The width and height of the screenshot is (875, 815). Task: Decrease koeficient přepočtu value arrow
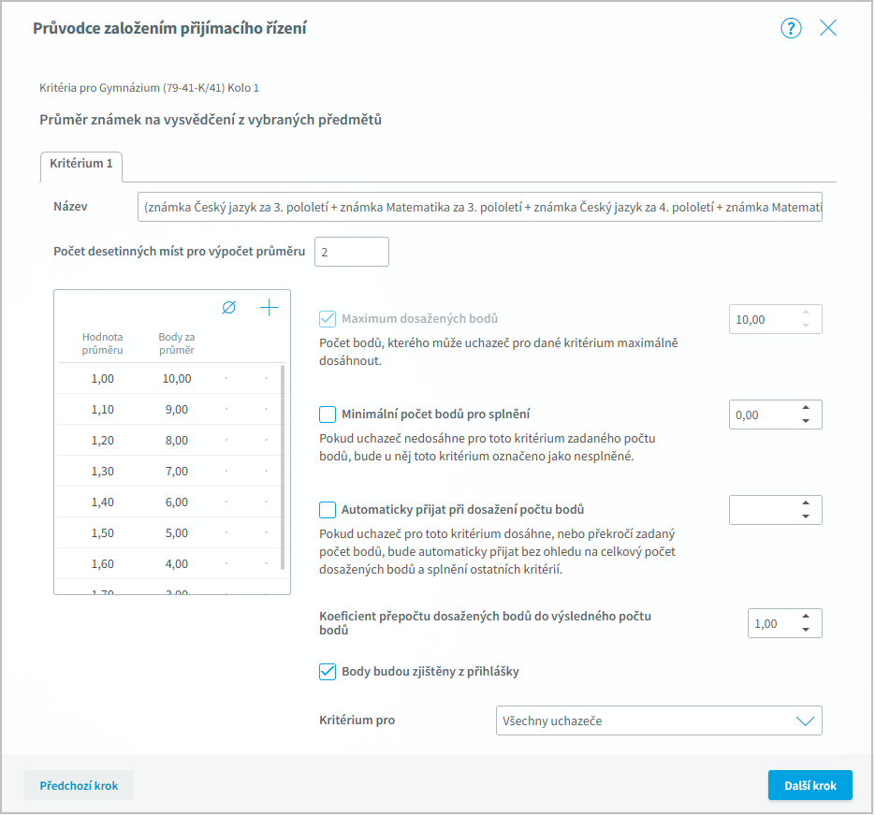(806, 630)
